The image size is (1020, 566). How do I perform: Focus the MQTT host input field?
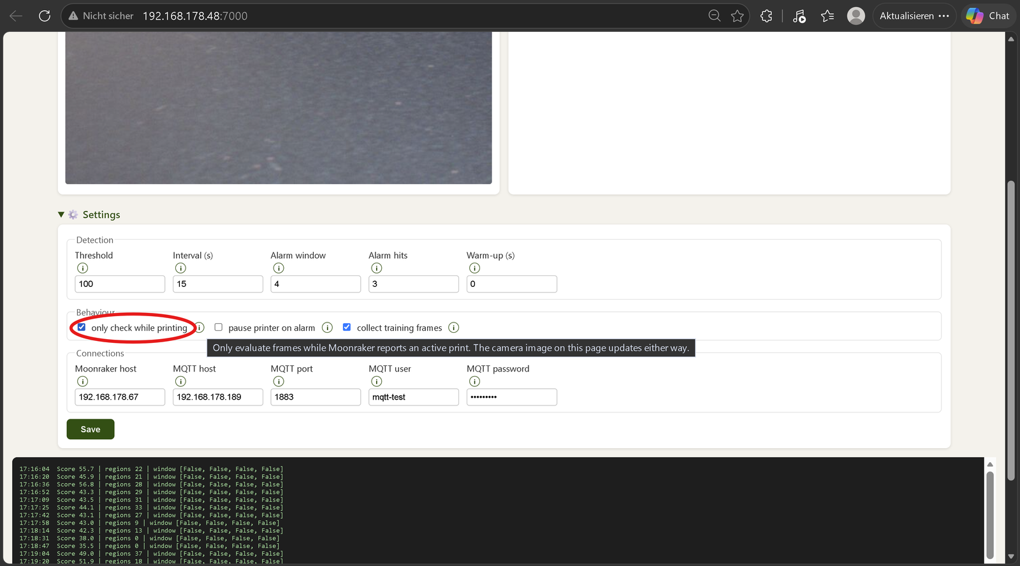tap(218, 397)
